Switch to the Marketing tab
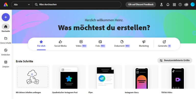Viewport: 196px width, 99px height. pyautogui.click(x=144, y=44)
